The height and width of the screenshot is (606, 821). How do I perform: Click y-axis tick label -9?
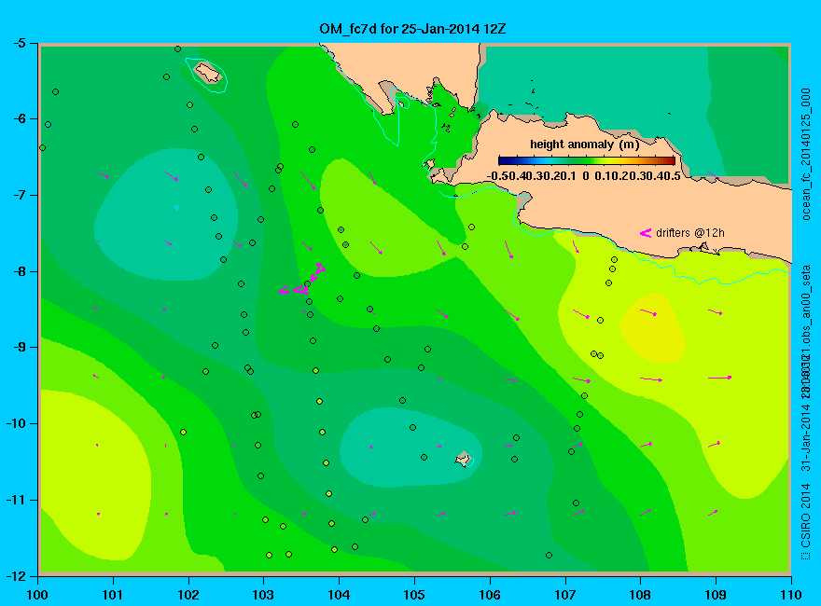[x=18, y=348]
